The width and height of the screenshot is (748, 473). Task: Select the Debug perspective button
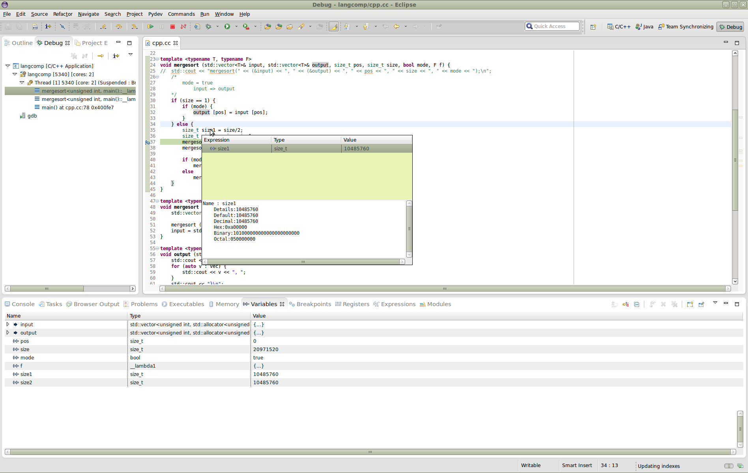(731, 27)
